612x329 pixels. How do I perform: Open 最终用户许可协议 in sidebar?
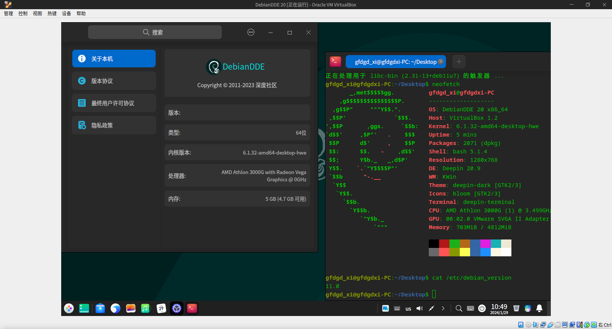tap(114, 103)
